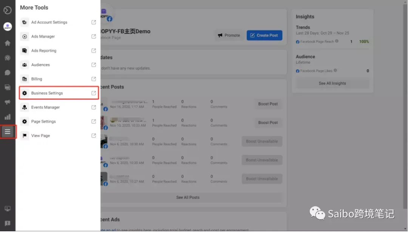Open Events Manager from More Tools
Screen dimensions: 408x232
[59, 107]
